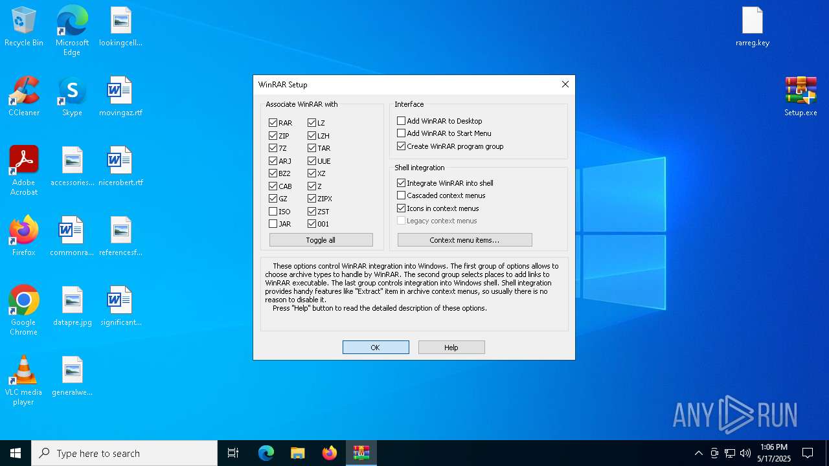
Task: Select rarreg.key file on desktop
Action: [x=753, y=27]
